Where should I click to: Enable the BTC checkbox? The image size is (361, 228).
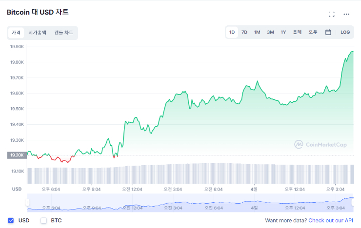click(x=43, y=220)
